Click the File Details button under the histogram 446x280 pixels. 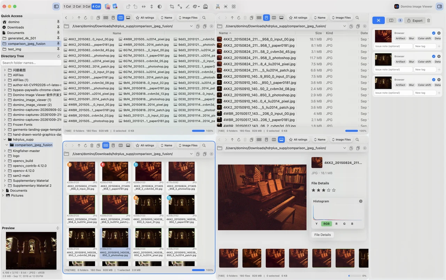click(323, 235)
